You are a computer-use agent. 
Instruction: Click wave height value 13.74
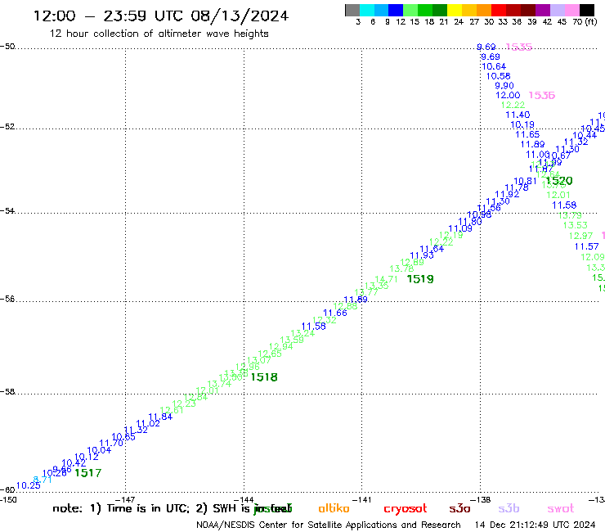219,384
